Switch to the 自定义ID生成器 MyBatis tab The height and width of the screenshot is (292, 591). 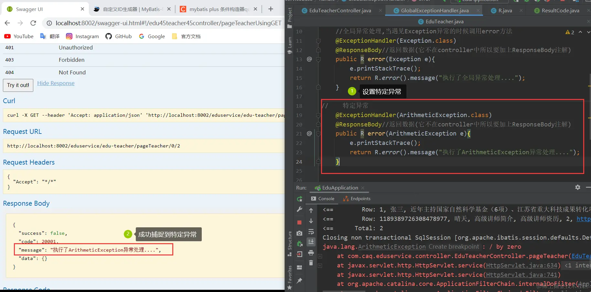tap(132, 9)
